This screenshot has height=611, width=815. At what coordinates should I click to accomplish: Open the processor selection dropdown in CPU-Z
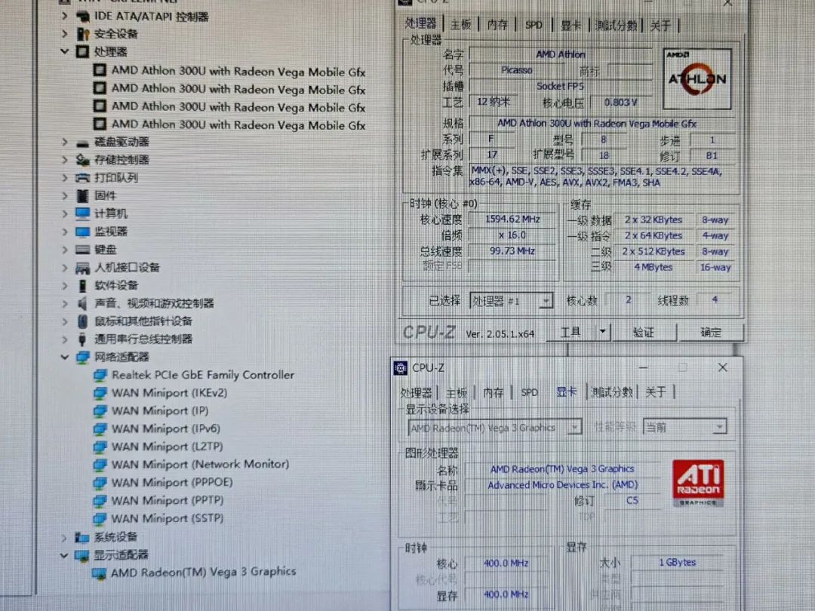[x=546, y=301]
